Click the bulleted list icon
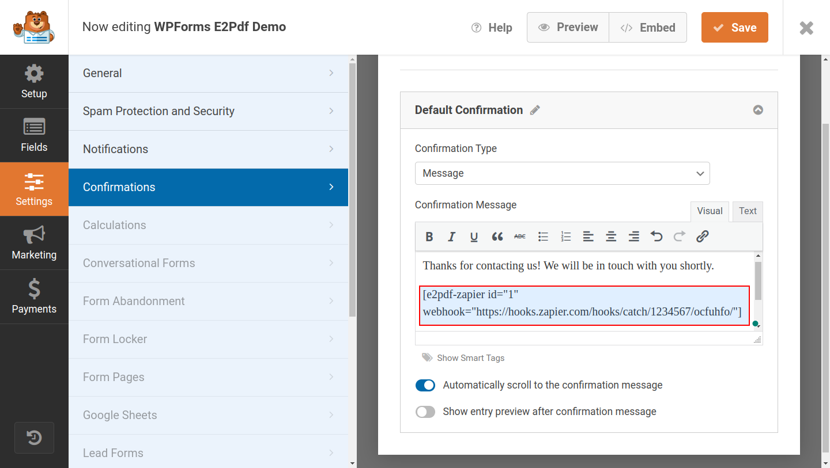This screenshot has height=468, width=830. (x=543, y=237)
